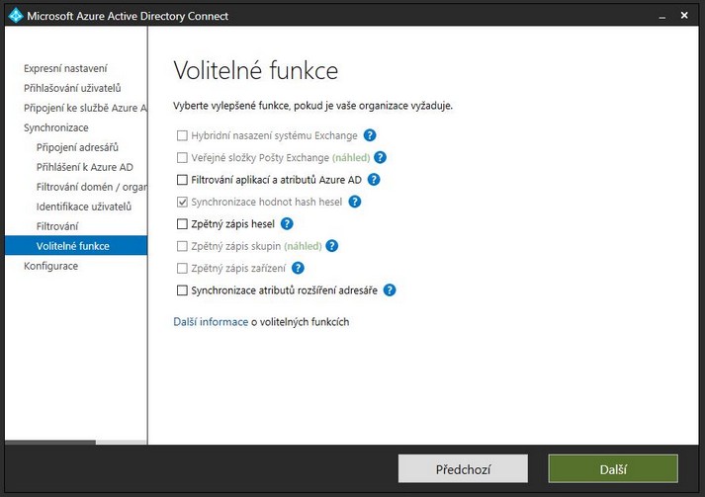The width and height of the screenshot is (705, 497).
Task: Enable Zpětný zápis hesel checkbox
Action: tap(182, 223)
